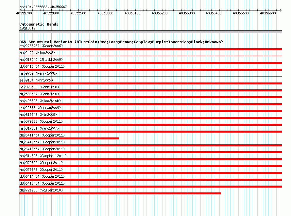The height and width of the screenshot is (216, 291).
Task: Click the Cytogenetic Bands track title
Action: pos(39,24)
